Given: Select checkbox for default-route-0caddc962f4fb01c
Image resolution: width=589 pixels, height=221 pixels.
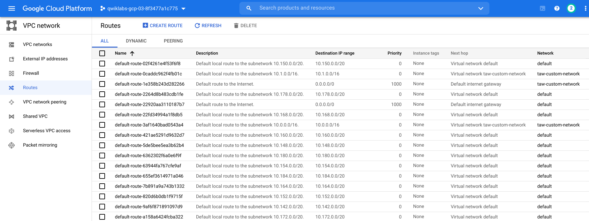Looking at the screenshot, I should coord(102,74).
